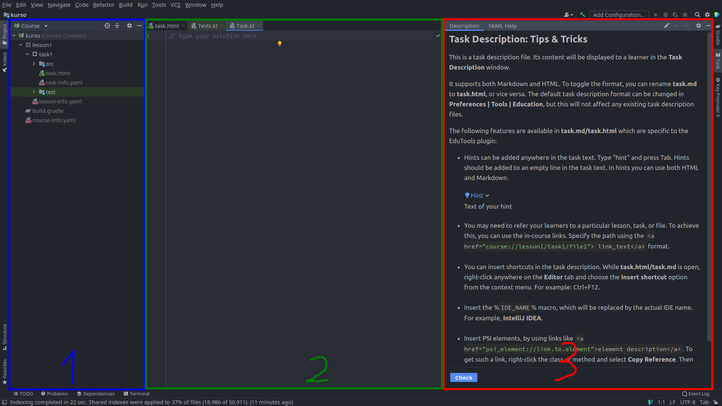Click the back arrow in Description panel
This screenshot has width=722, height=406.
click(676, 26)
